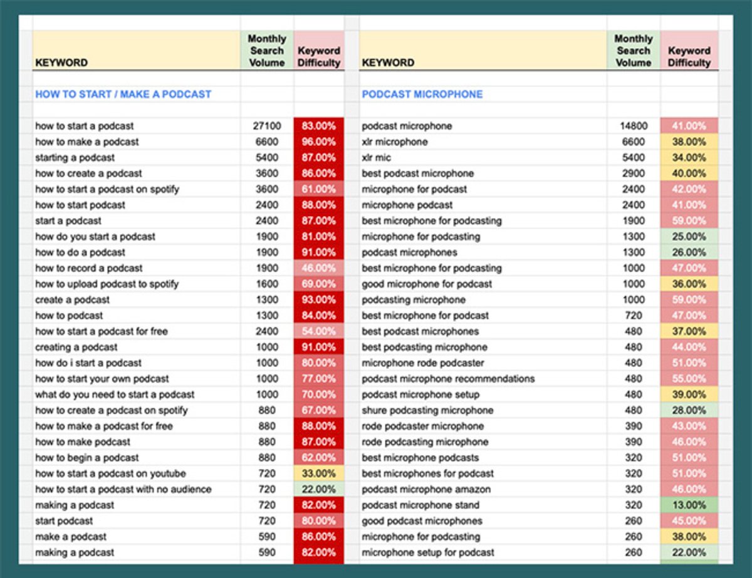Click the green 13.00% cell for podcast microphone stand

pos(689,505)
